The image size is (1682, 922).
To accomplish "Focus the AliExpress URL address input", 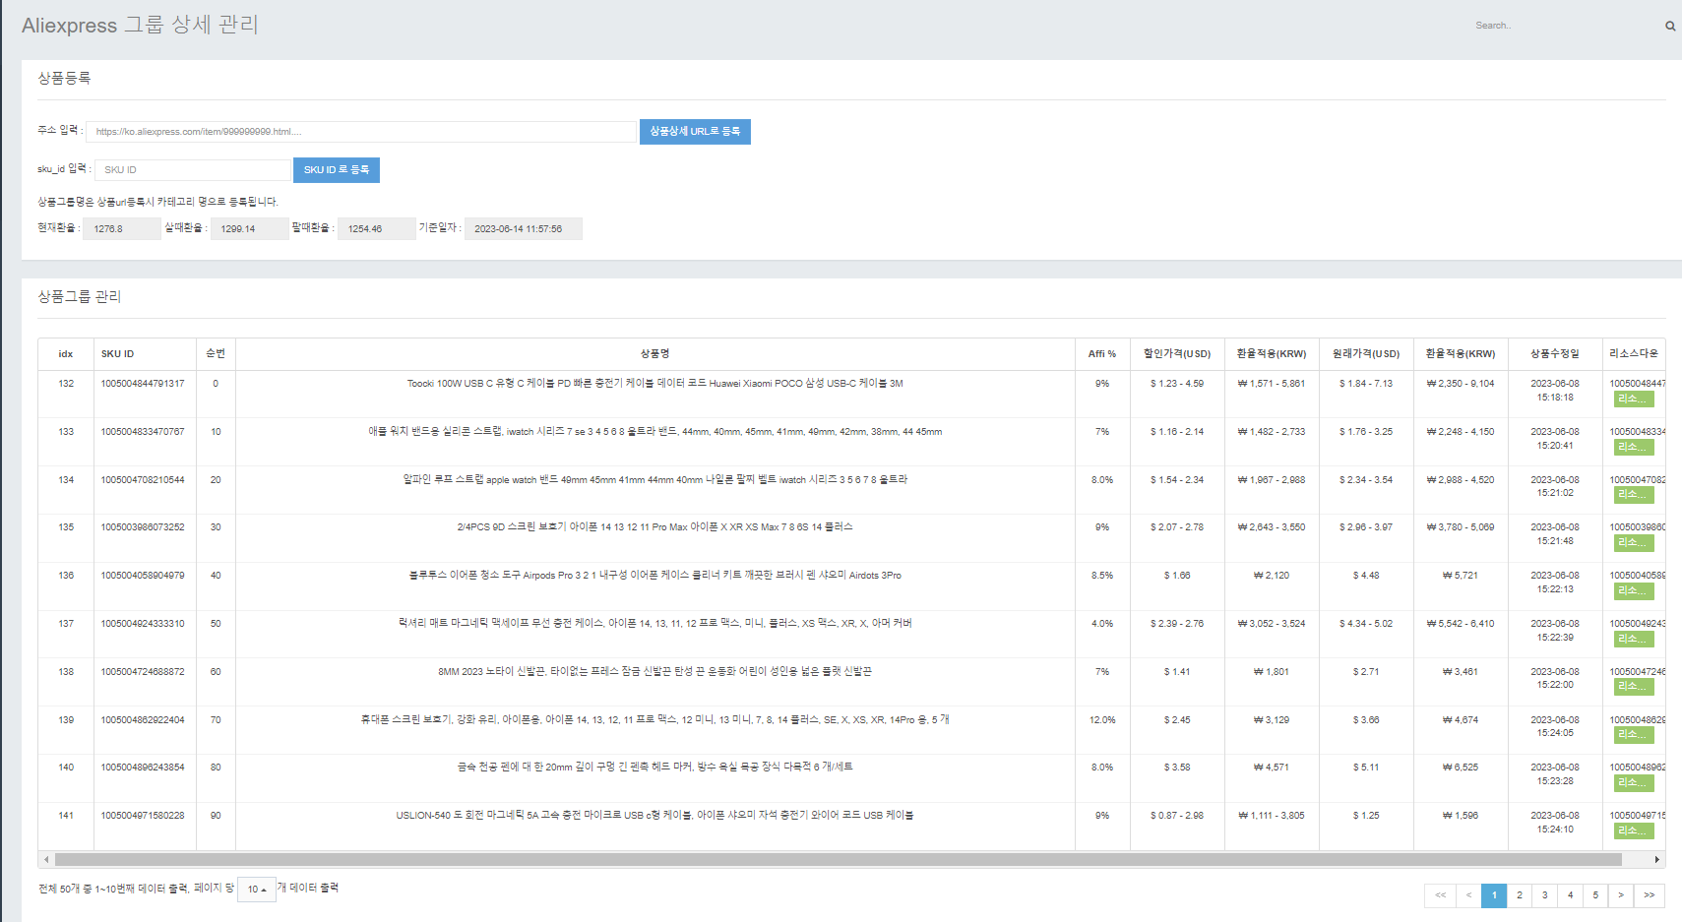I will tap(360, 132).
